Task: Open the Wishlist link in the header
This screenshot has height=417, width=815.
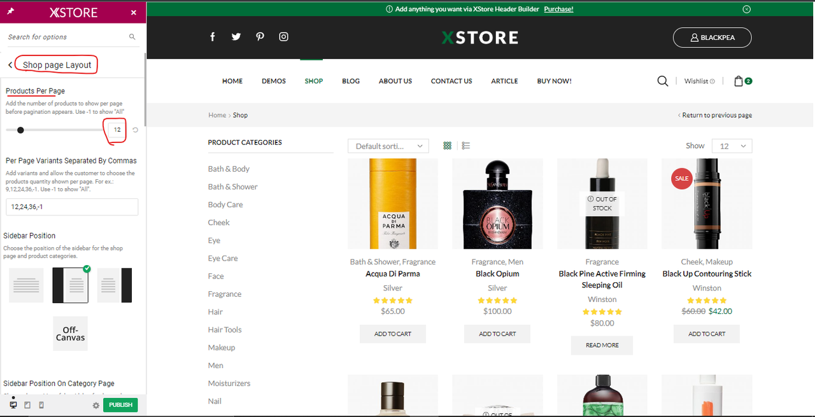Action: 699,81
